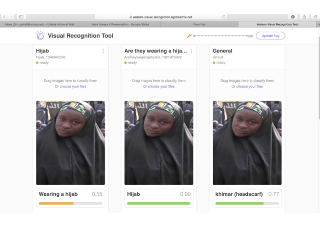This screenshot has height=227, width=320.
Task: Select the Watson Visual Recognition Tool tab
Action: point(277,24)
